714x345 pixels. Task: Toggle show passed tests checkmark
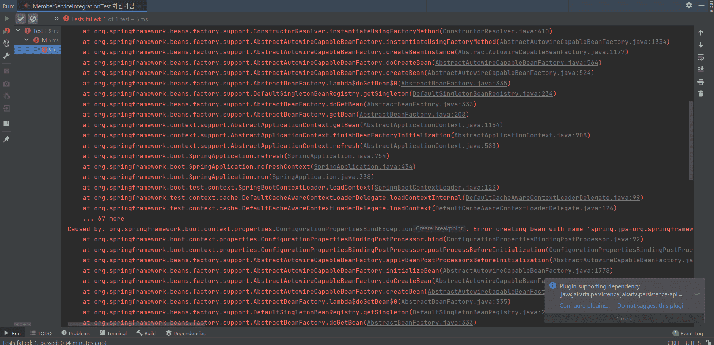(x=21, y=19)
